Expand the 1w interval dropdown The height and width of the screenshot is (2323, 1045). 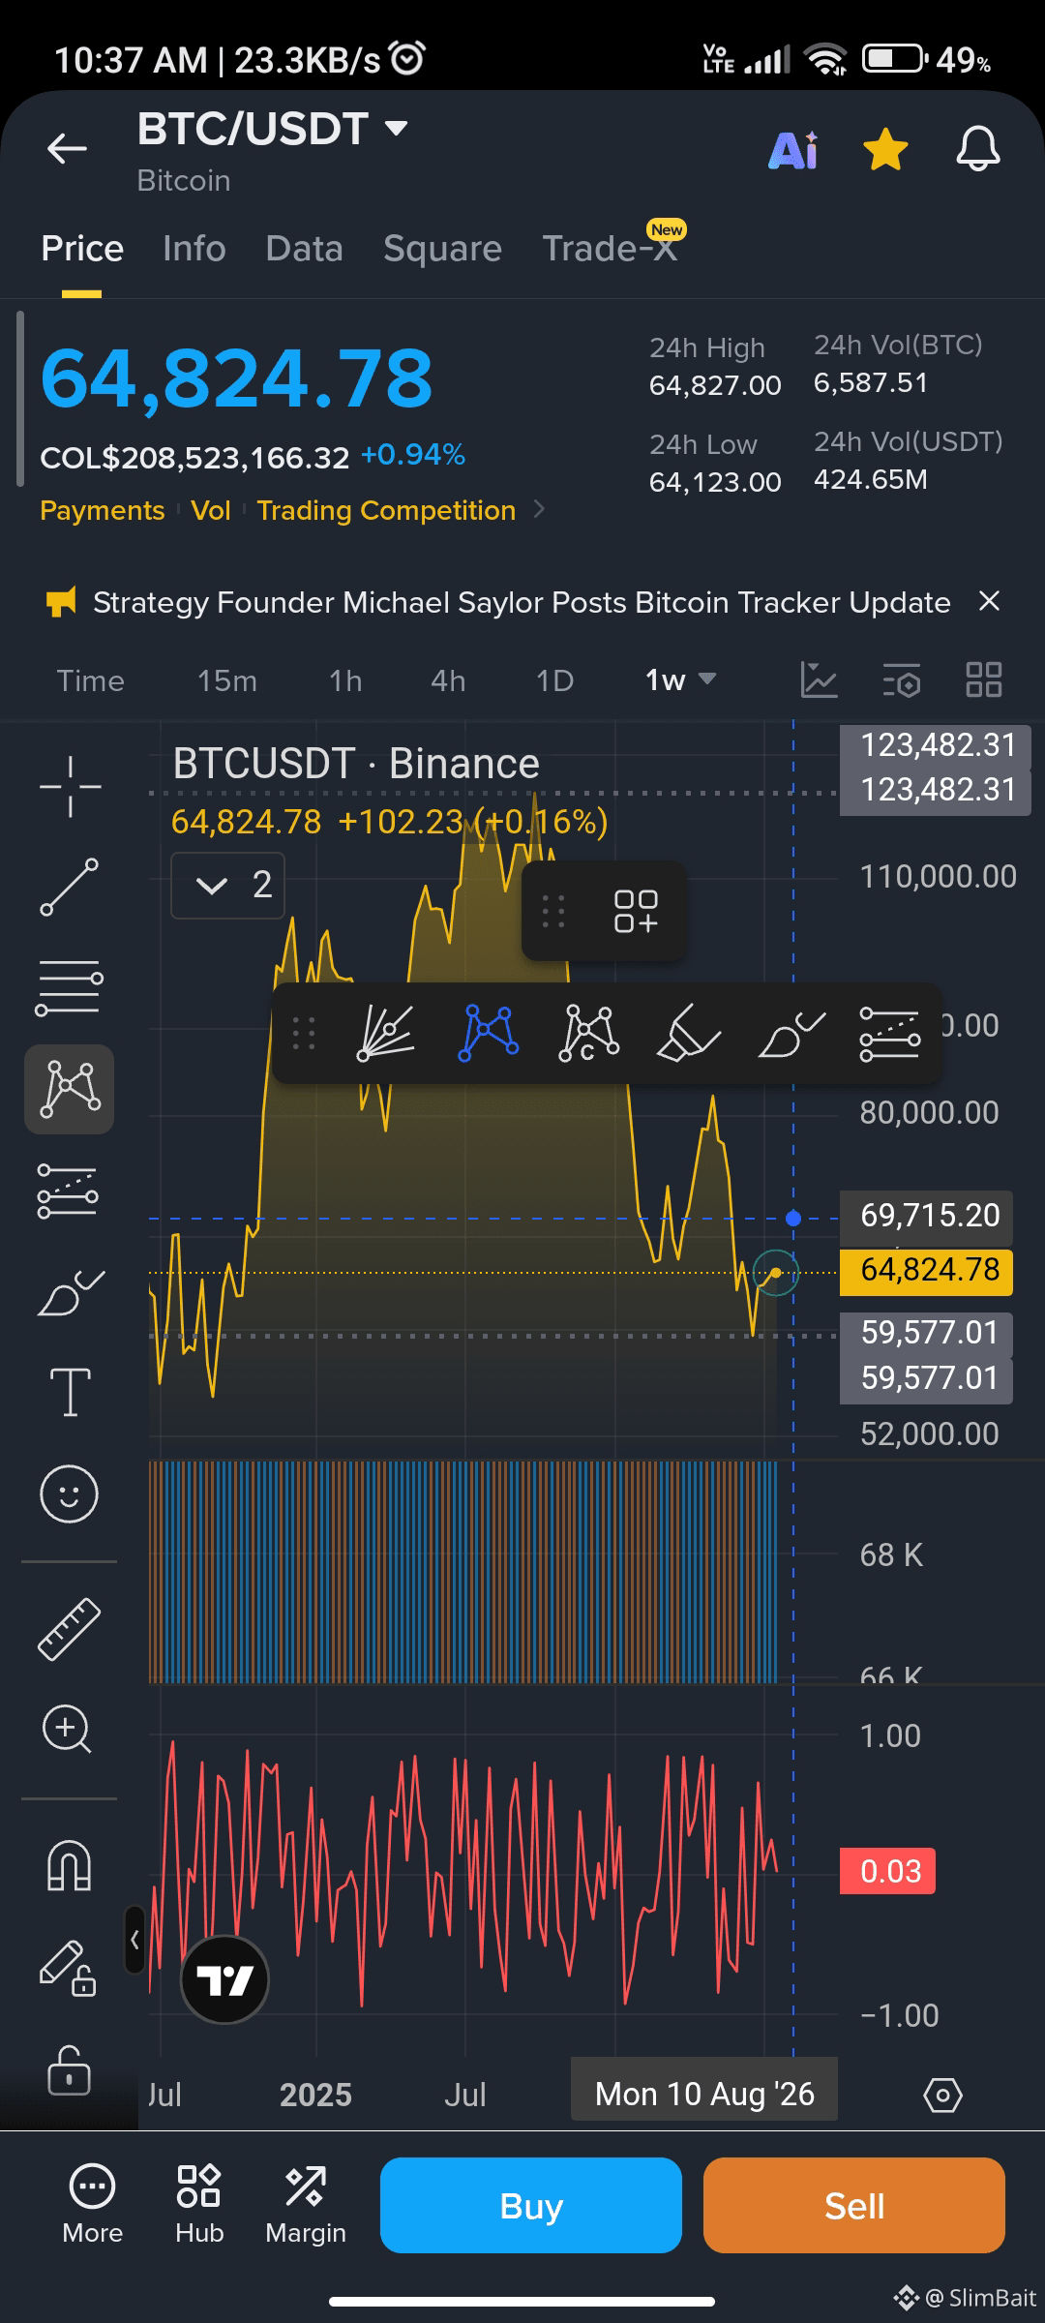[681, 680]
